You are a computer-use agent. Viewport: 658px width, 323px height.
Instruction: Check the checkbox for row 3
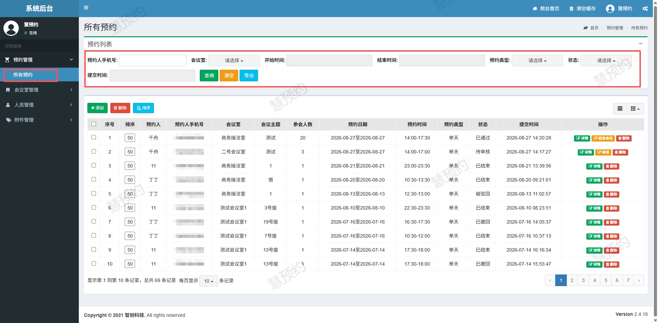(94, 165)
